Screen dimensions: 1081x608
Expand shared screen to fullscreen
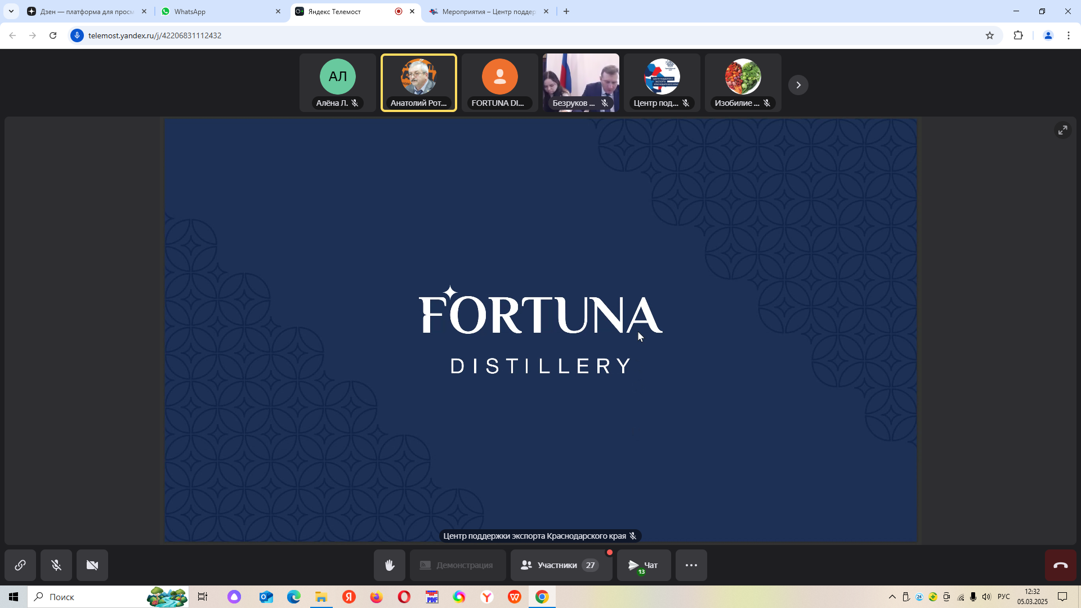pyautogui.click(x=1062, y=130)
